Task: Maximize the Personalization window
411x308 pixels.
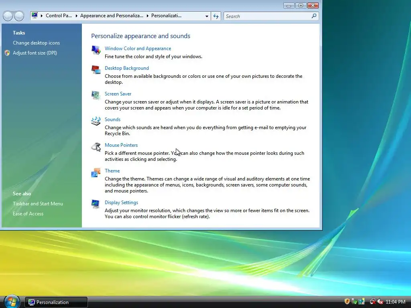Action: click(301, 6)
